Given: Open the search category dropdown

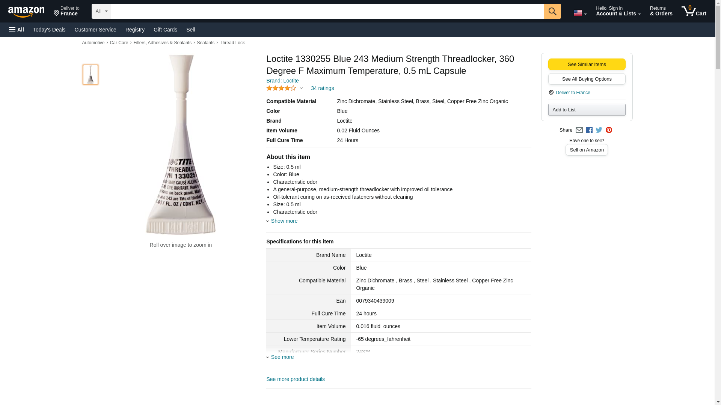Looking at the screenshot, I should coord(101,11).
